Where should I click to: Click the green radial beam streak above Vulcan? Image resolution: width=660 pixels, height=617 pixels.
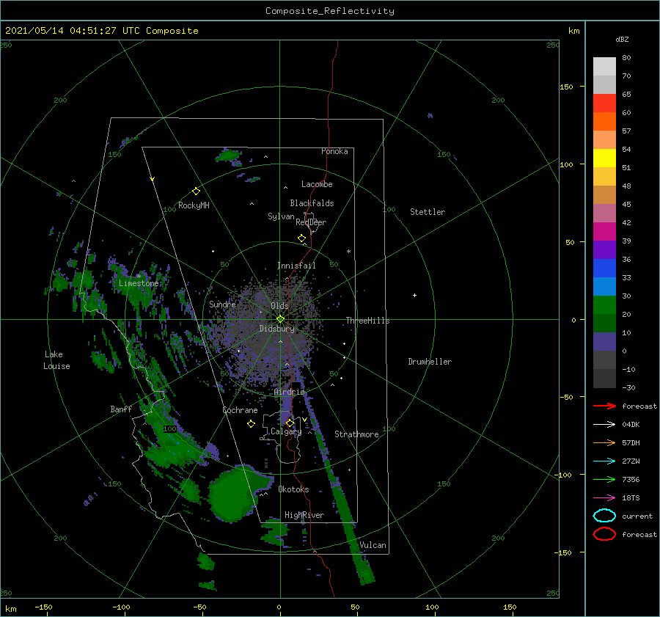pyautogui.click(x=342, y=493)
